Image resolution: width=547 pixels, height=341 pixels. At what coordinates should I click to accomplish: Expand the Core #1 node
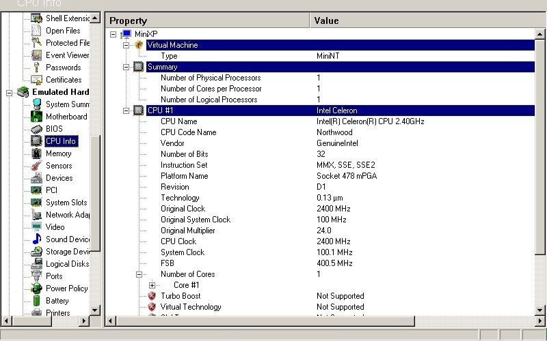[x=152, y=285]
